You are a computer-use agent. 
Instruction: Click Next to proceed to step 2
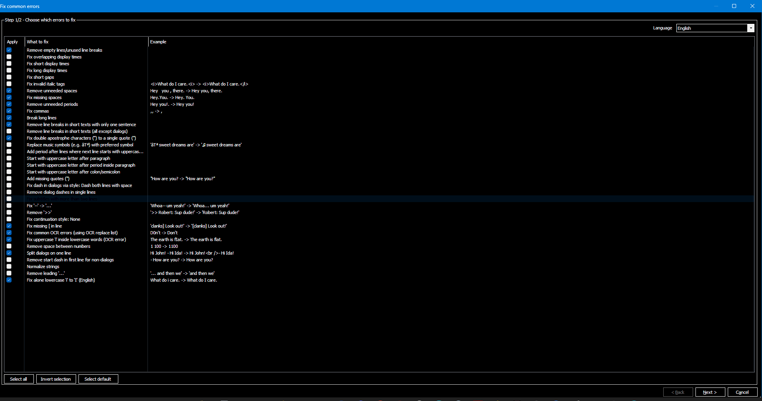coord(710,392)
